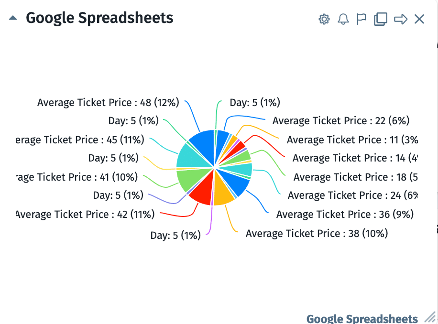Open widget settings gear icon
The width and height of the screenshot is (438, 324).
324,19
